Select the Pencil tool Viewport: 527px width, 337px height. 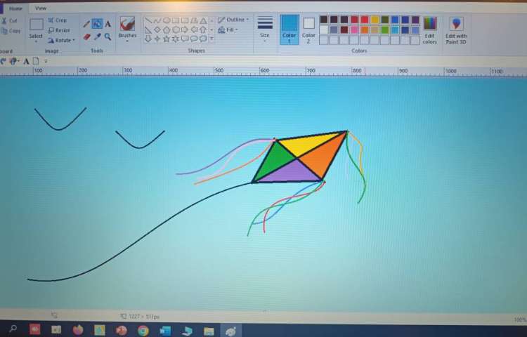point(86,24)
